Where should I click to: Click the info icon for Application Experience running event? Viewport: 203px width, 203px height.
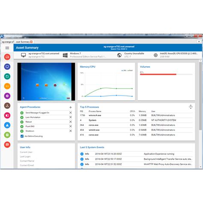(x=82, y=154)
